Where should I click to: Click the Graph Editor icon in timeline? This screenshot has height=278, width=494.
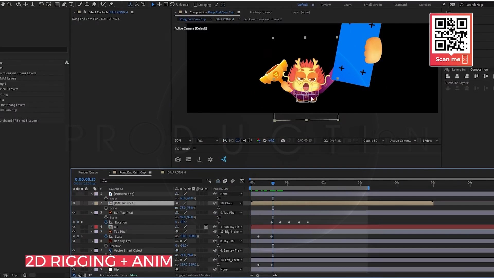coord(242,181)
